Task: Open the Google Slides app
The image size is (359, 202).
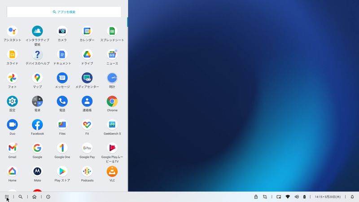Action: click(x=13, y=54)
